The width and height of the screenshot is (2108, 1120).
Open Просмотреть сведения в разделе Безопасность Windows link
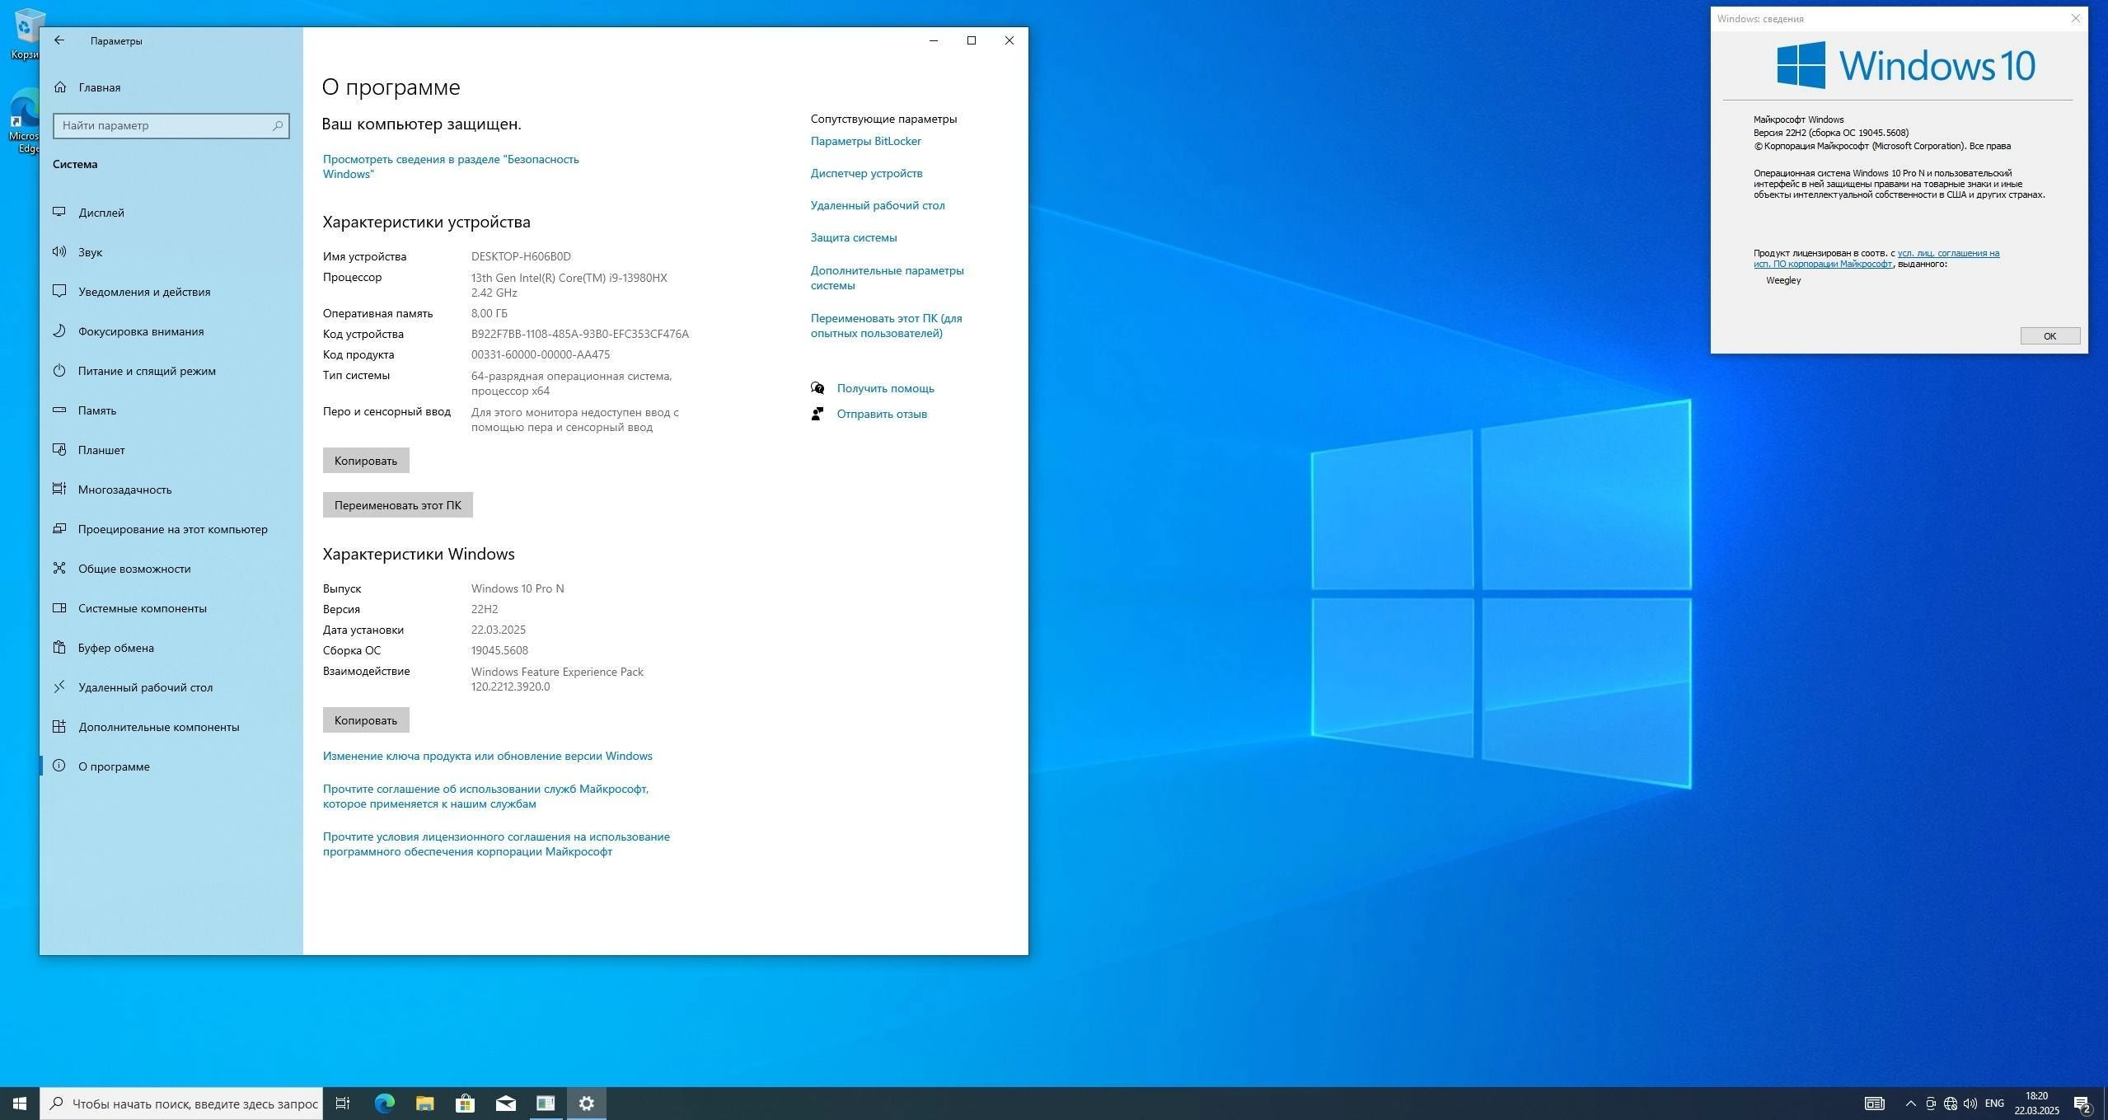tap(451, 166)
